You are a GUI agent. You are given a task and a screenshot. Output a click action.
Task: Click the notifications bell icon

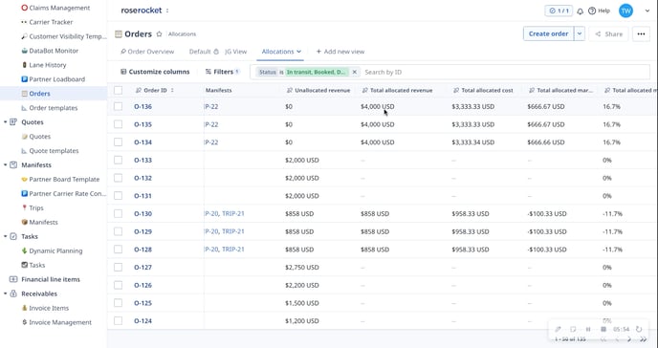pos(580,11)
